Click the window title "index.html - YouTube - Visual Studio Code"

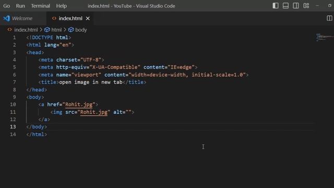(132, 6)
